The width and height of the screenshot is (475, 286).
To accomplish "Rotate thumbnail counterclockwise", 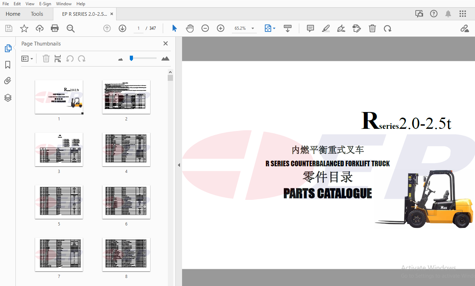I will (70, 58).
